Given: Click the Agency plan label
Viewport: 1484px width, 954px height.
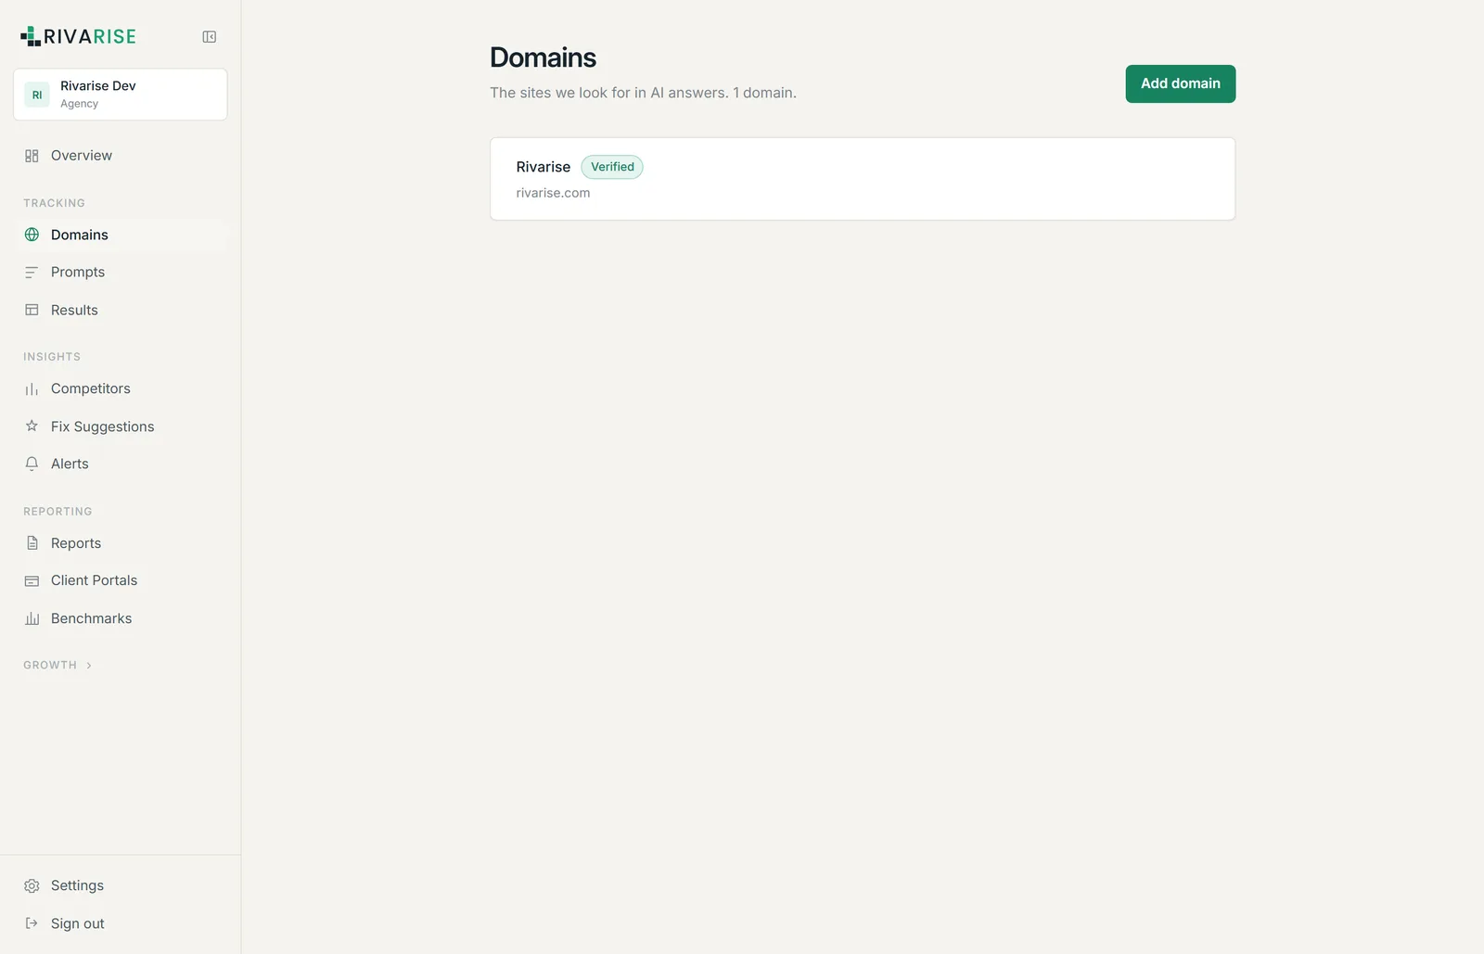Looking at the screenshot, I should [79, 104].
